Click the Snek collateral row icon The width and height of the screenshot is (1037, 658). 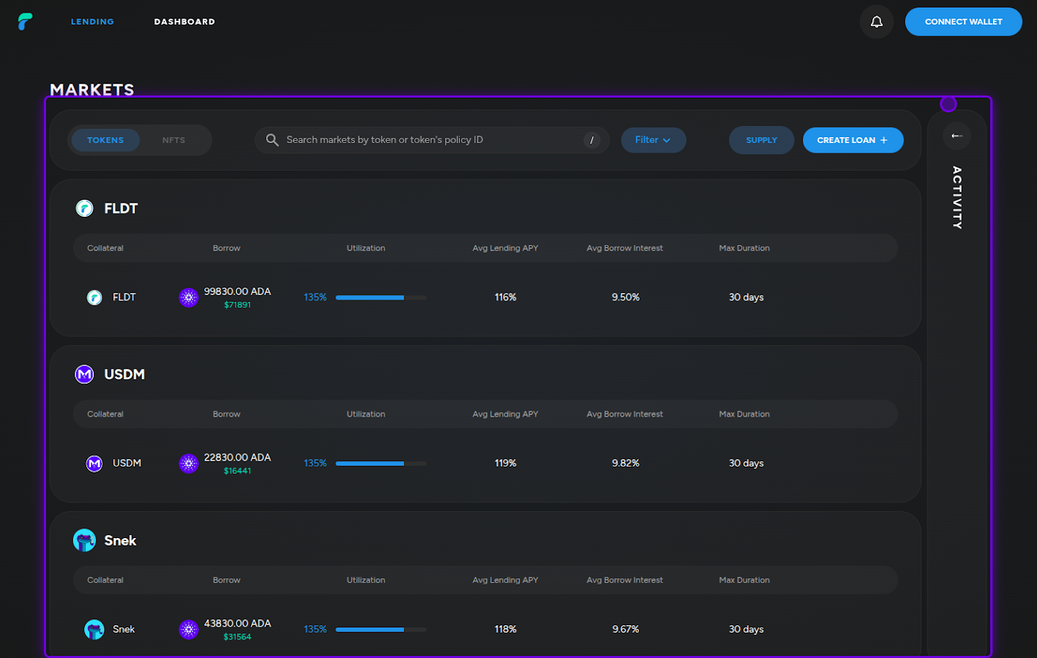95,630
